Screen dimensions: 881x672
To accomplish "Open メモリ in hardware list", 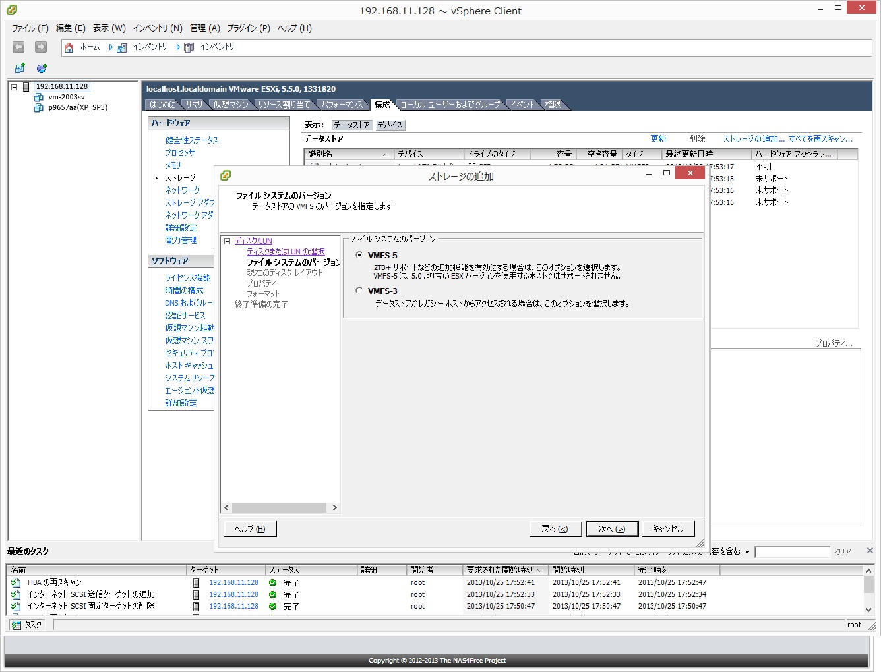I will (x=172, y=165).
